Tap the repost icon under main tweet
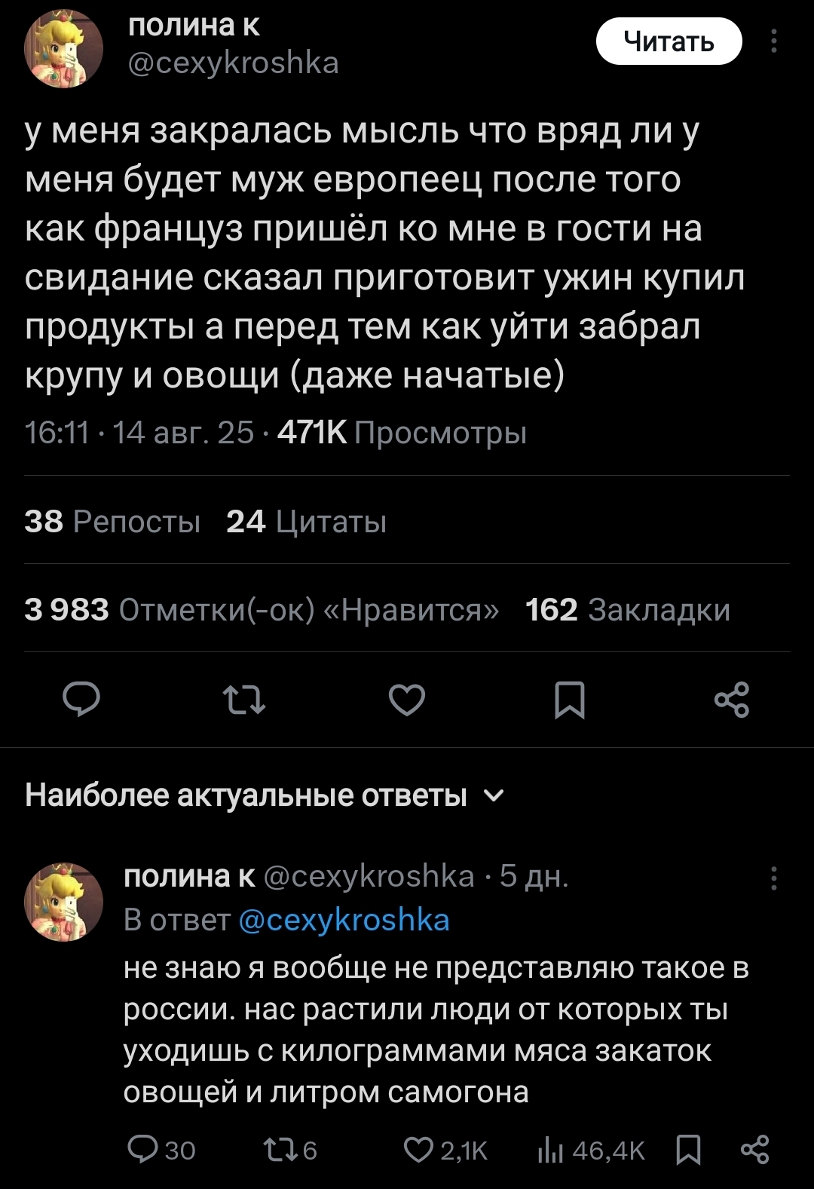The height and width of the screenshot is (1189, 814). click(245, 699)
